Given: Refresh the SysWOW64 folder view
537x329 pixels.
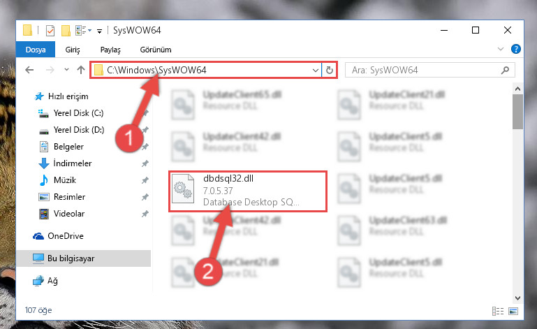Looking at the screenshot, I should [330, 71].
